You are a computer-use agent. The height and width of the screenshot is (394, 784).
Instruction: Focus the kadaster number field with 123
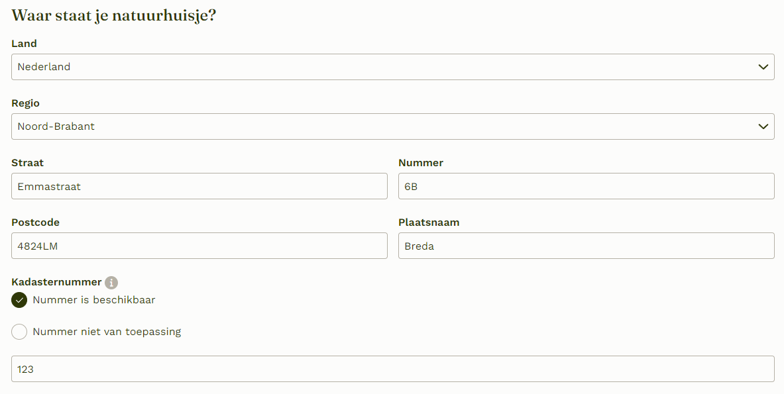[x=392, y=369]
